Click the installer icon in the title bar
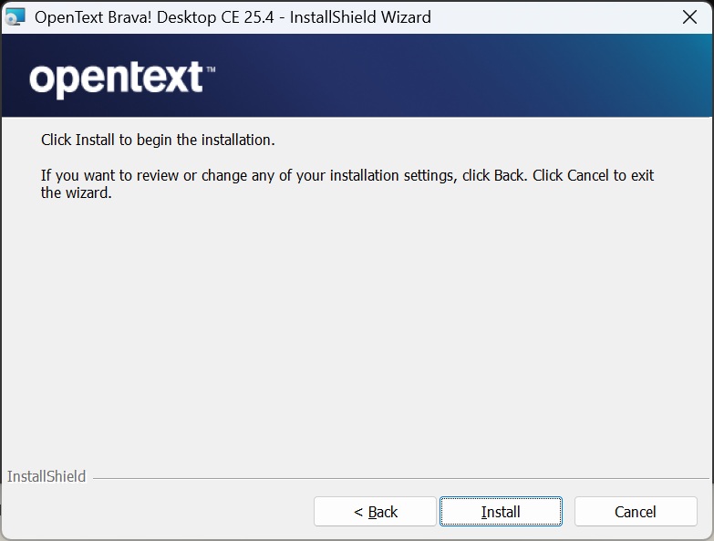 tap(16, 16)
